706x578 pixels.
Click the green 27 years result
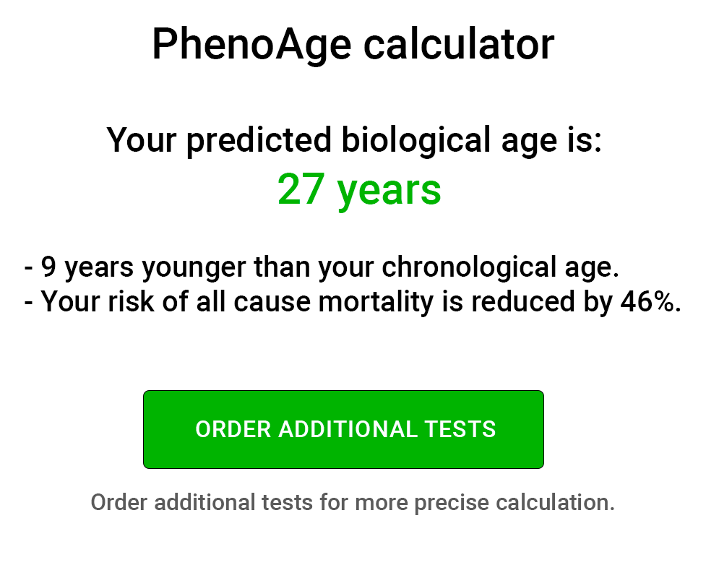point(359,189)
